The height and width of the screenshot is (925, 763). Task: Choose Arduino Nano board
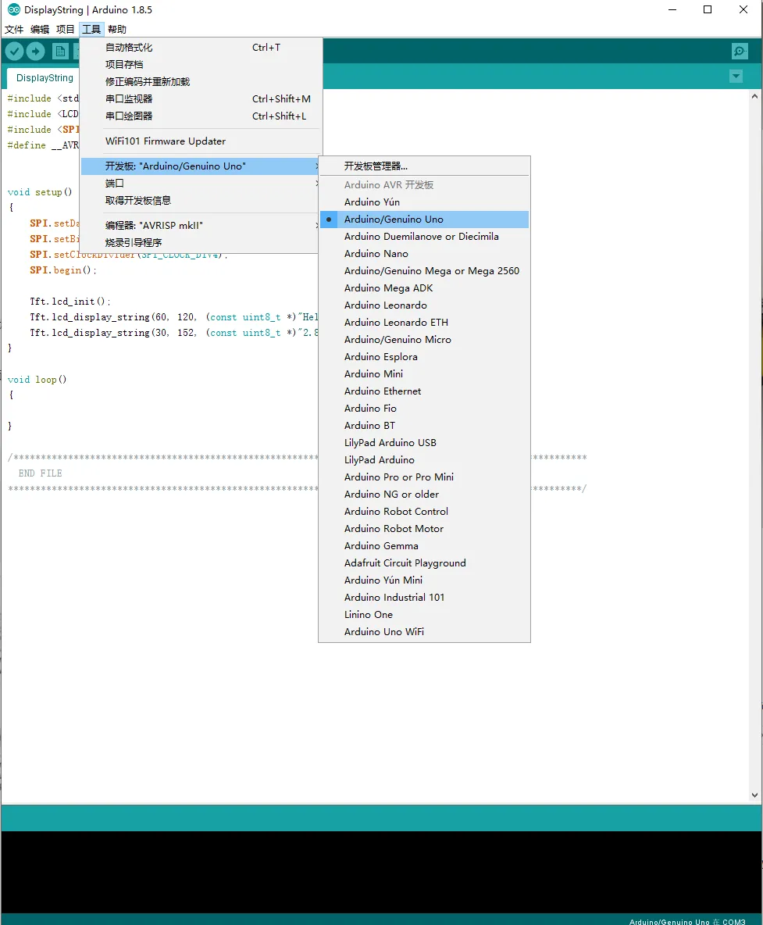(424, 254)
